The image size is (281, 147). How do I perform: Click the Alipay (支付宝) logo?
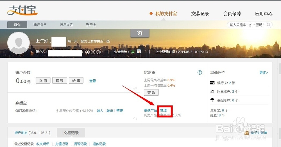click(22, 10)
